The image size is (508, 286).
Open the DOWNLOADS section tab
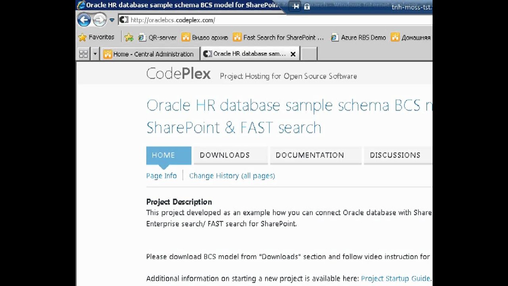point(225,155)
